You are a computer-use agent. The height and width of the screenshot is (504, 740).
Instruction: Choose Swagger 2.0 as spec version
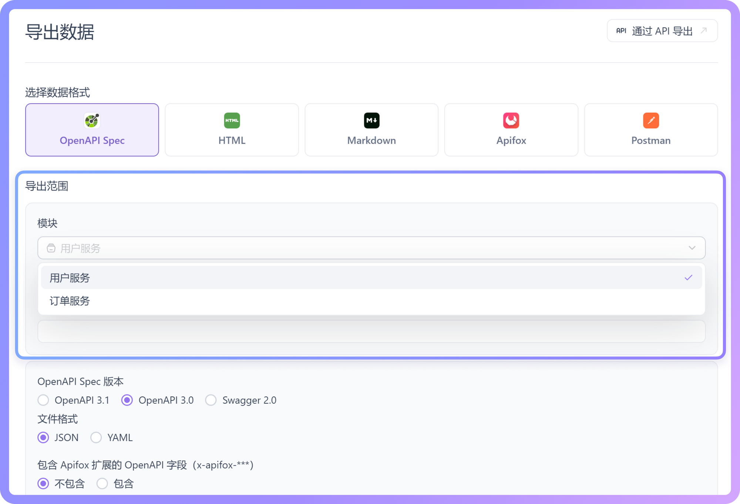tap(211, 400)
